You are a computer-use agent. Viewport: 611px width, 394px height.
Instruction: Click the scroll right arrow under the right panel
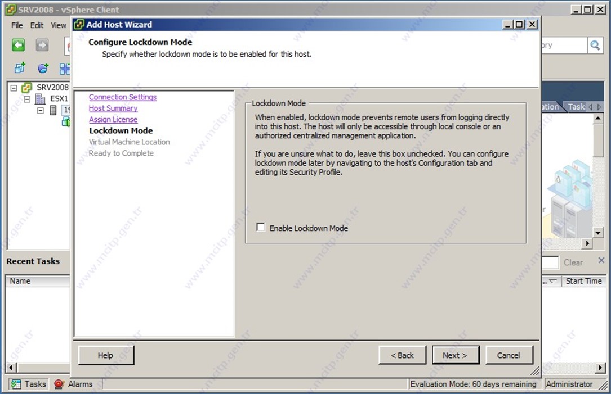coord(587,243)
